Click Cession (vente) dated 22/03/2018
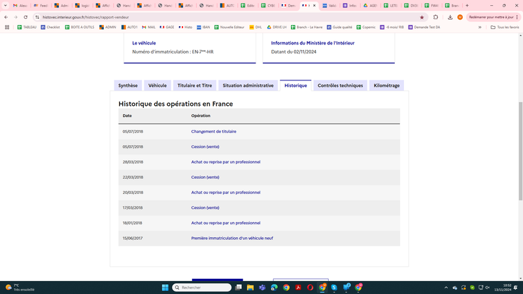The height and width of the screenshot is (294, 523). tap(205, 177)
